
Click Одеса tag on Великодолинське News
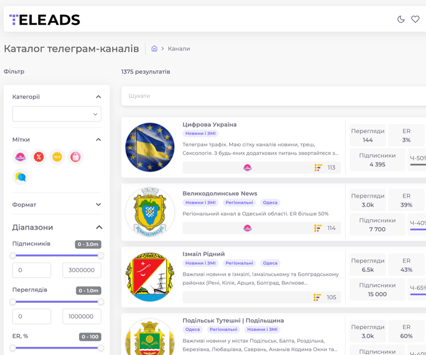click(x=270, y=202)
